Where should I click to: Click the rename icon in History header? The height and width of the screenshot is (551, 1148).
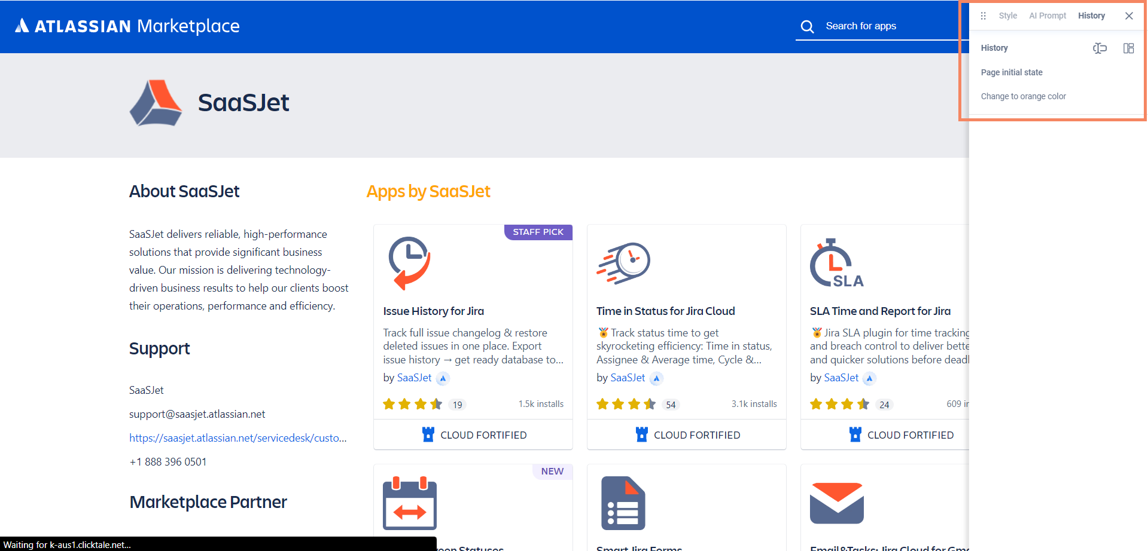coord(1100,48)
